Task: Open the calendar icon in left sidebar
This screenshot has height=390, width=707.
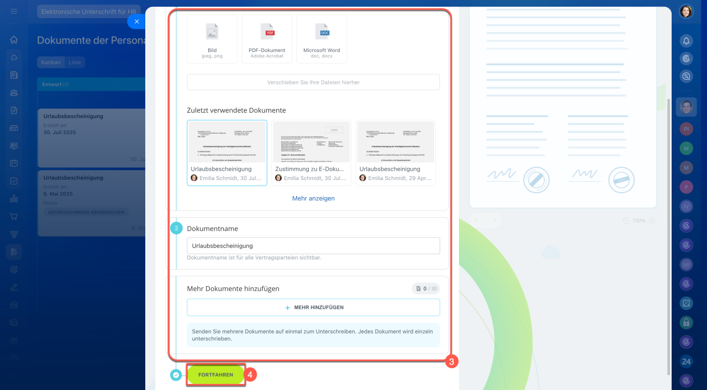Action: pyautogui.click(x=14, y=164)
